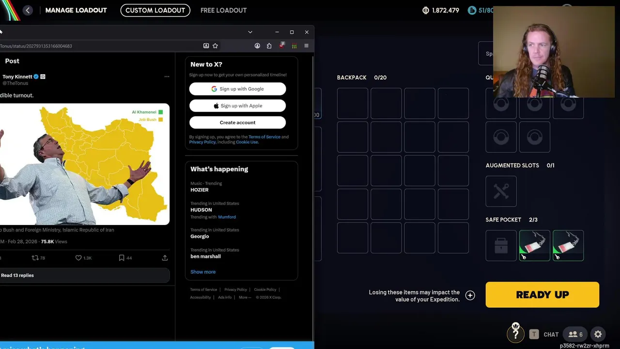Open the Mumford trending link

(x=227, y=217)
